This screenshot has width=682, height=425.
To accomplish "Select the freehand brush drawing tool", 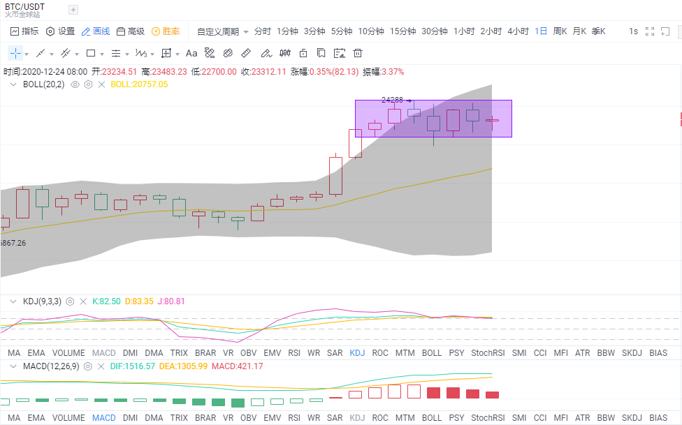I will click(266, 54).
